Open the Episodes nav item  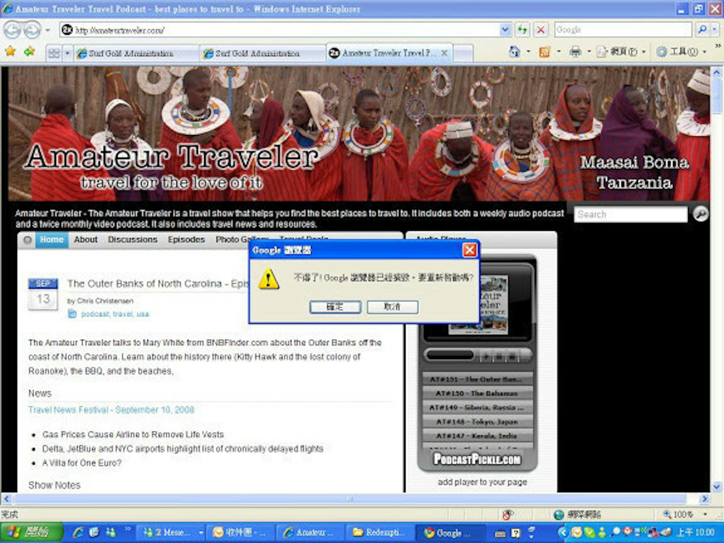coord(186,240)
